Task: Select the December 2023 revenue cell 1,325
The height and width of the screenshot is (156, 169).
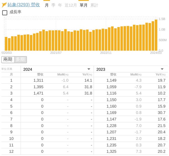Action: (x=111, y=152)
